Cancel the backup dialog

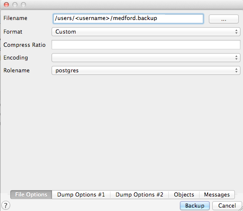[227, 206]
